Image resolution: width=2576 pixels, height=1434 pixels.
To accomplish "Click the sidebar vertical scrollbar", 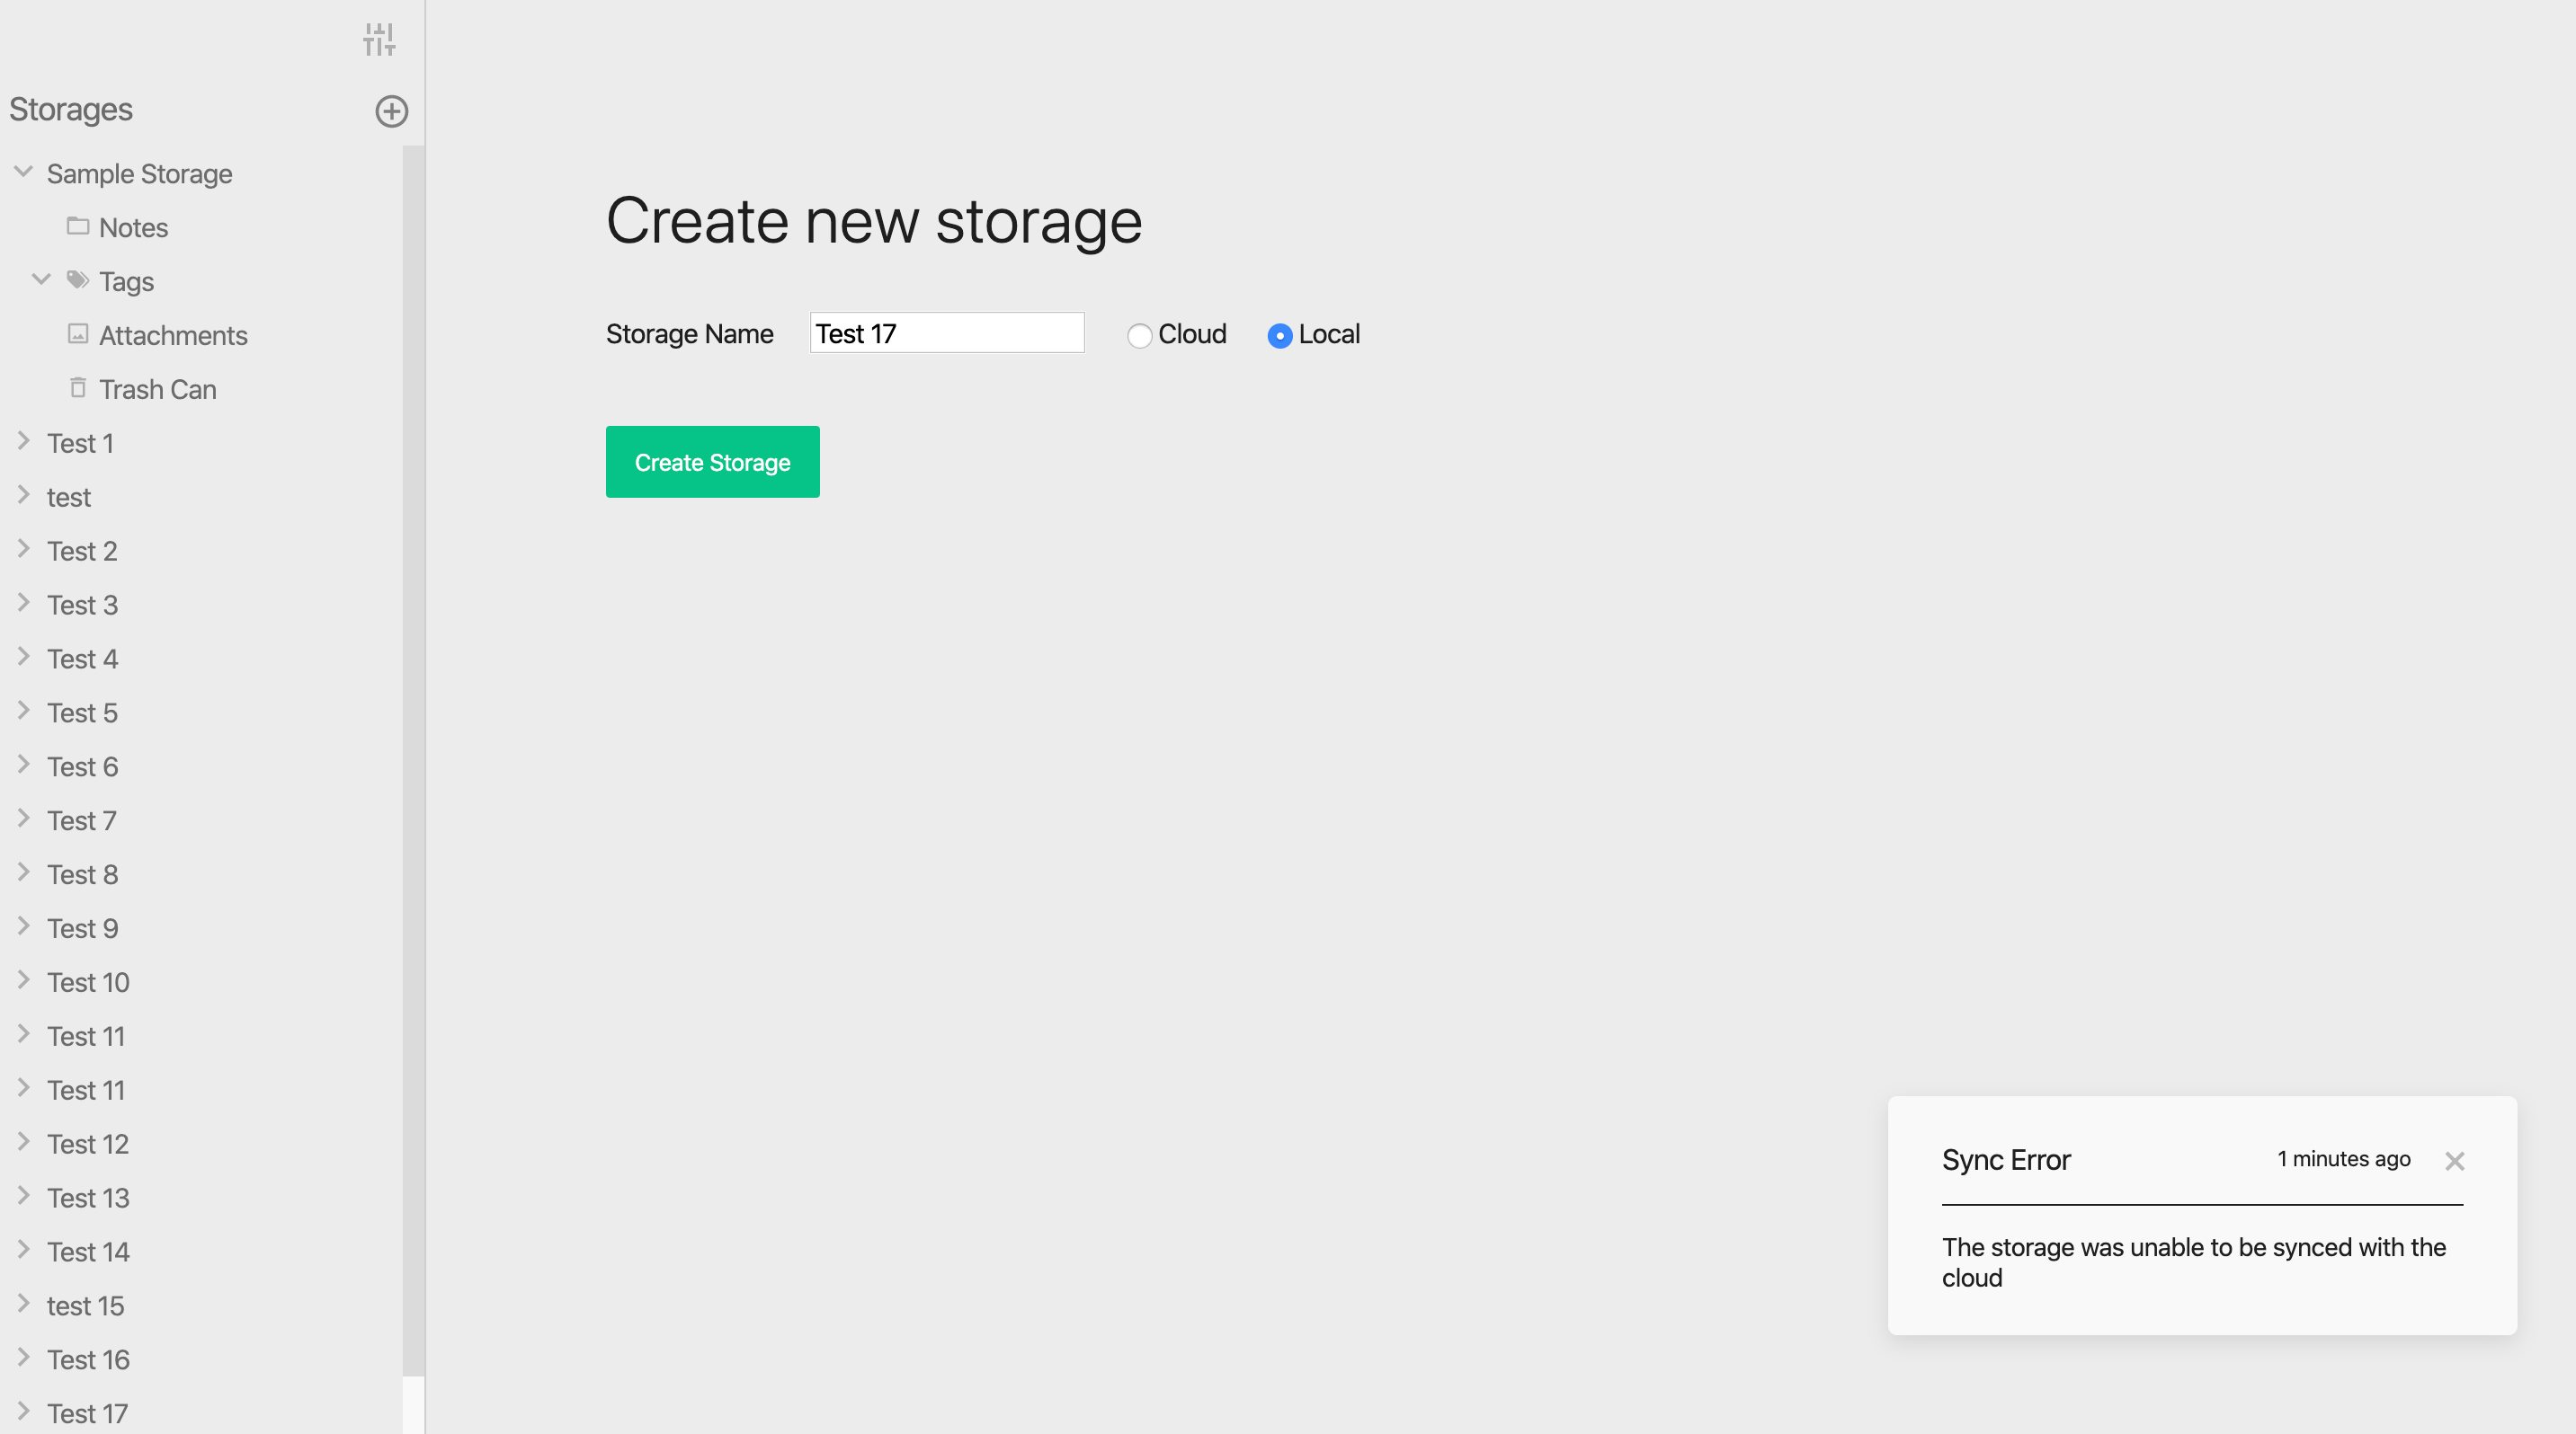I will (413, 759).
